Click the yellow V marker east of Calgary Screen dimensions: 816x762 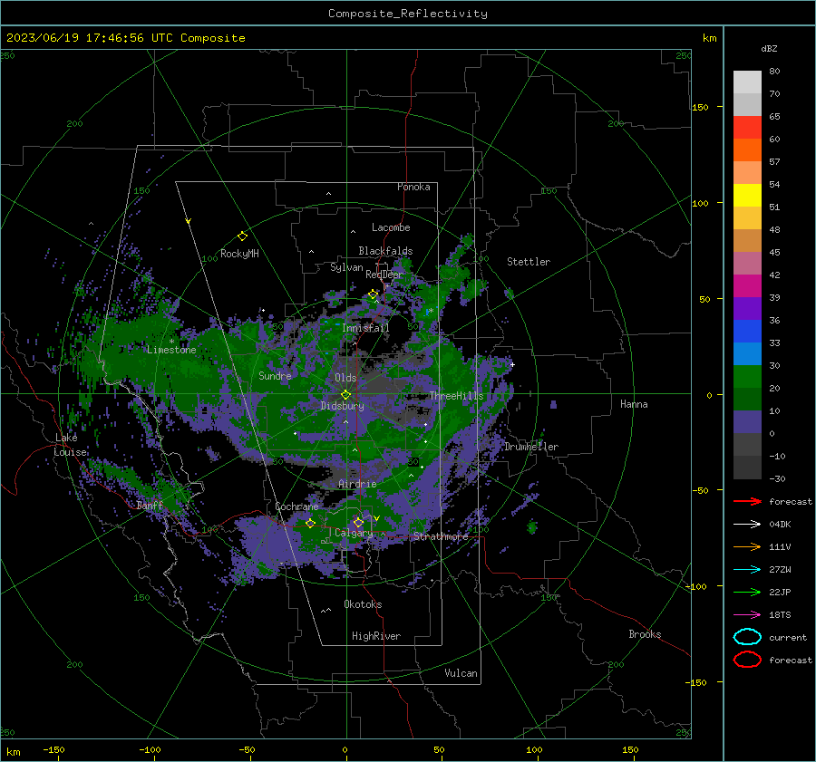pyautogui.click(x=376, y=518)
